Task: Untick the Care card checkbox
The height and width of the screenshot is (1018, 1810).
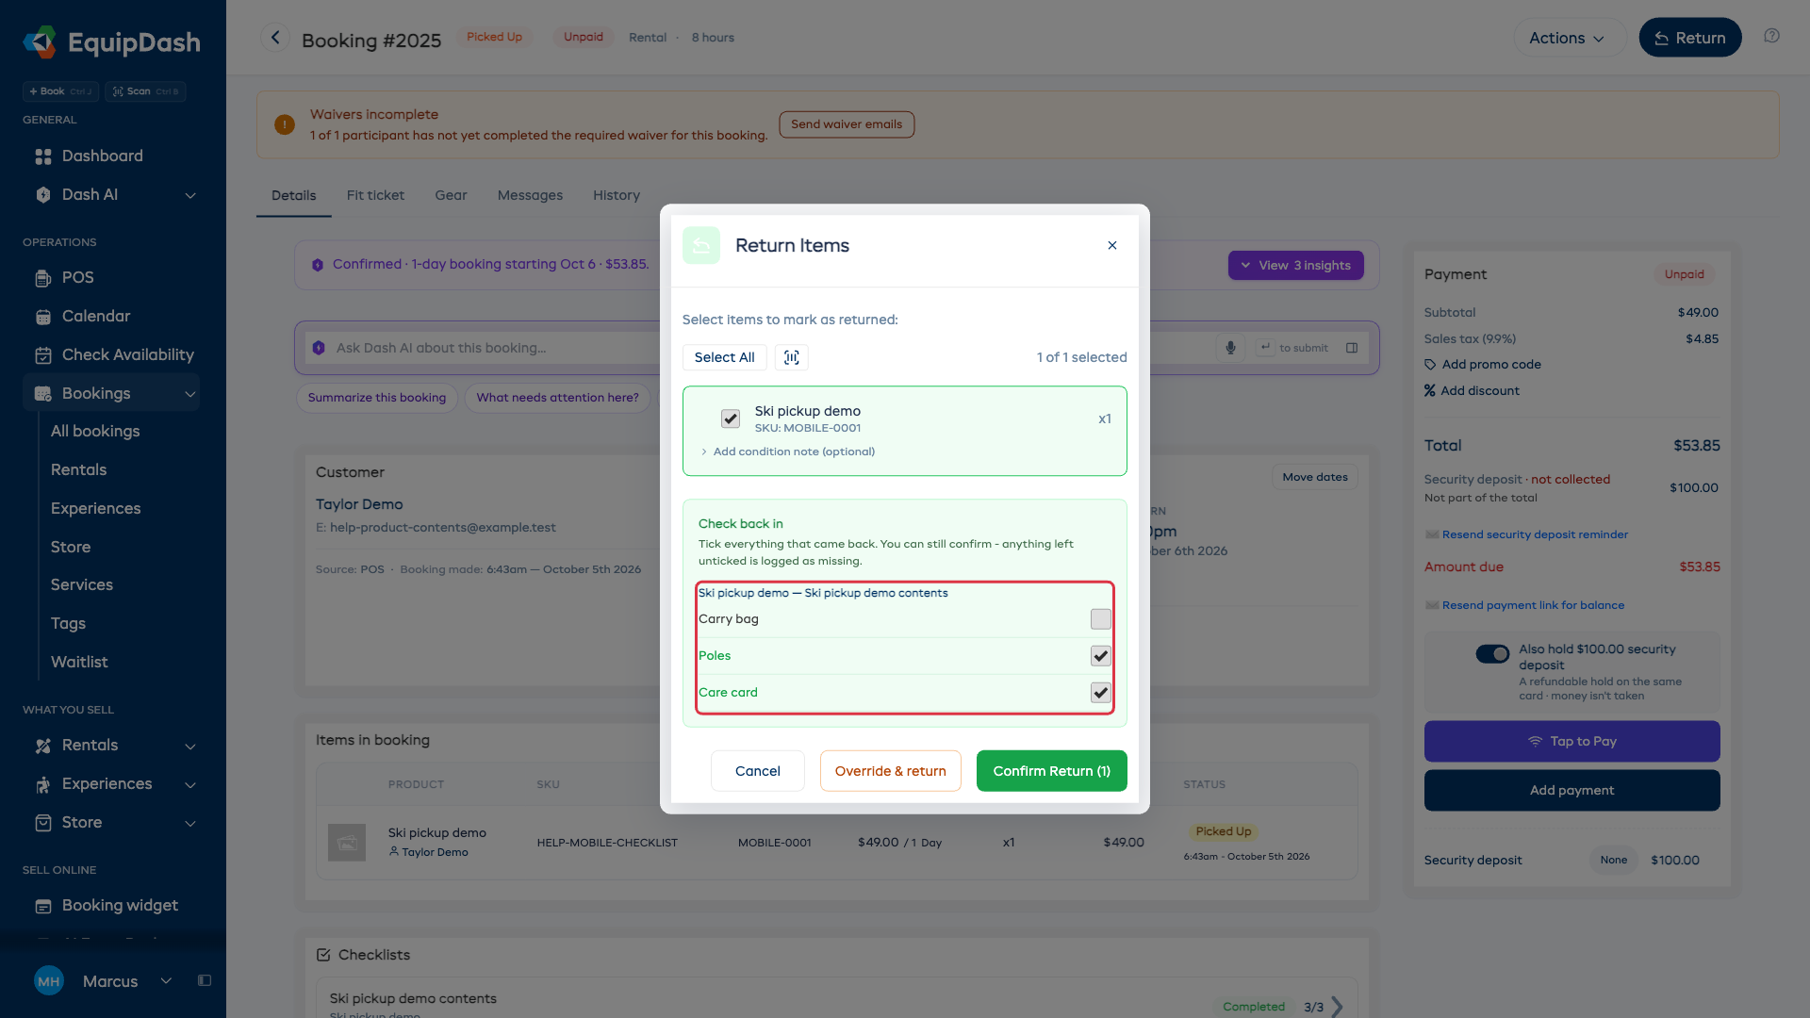Action: [x=1101, y=693]
